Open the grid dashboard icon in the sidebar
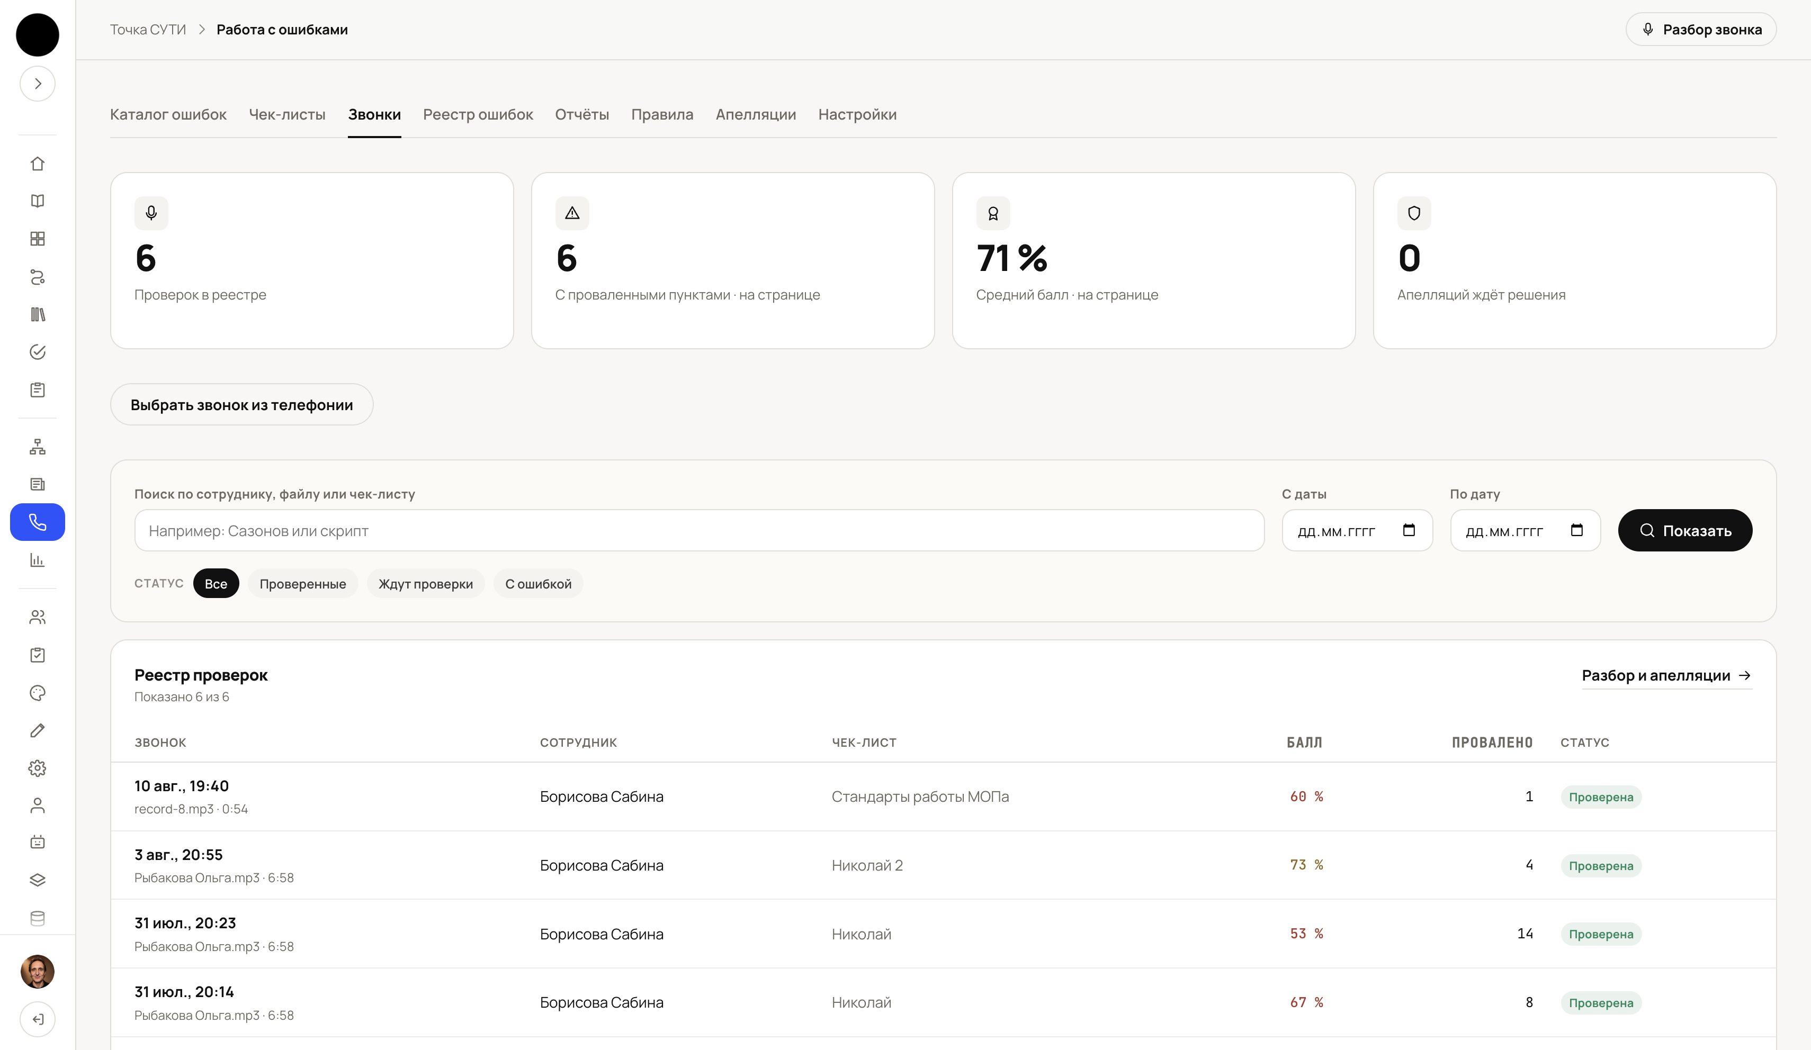The image size is (1811, 1050). point(38,239)
